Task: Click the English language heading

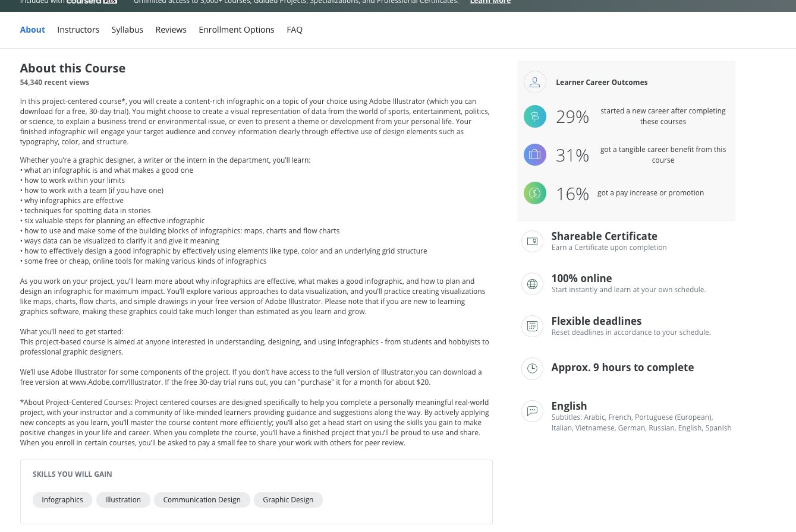Action: pos(569,406)
